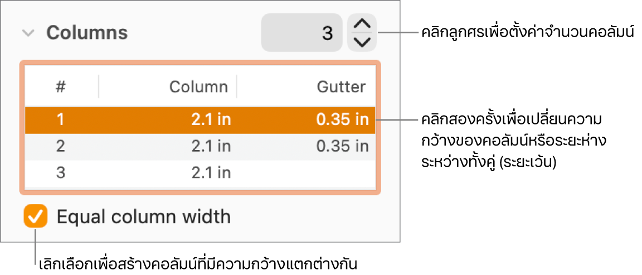Image resolution: width=642 pixels, height=275 pixels.
Task: Collapse the Columns section chevron
Action: pyautogui.click(x=28, y=33)
